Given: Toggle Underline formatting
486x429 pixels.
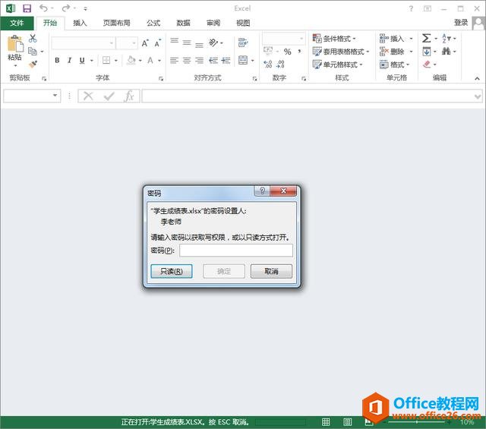Looking at the screenshot, I should tap(81, 61).
